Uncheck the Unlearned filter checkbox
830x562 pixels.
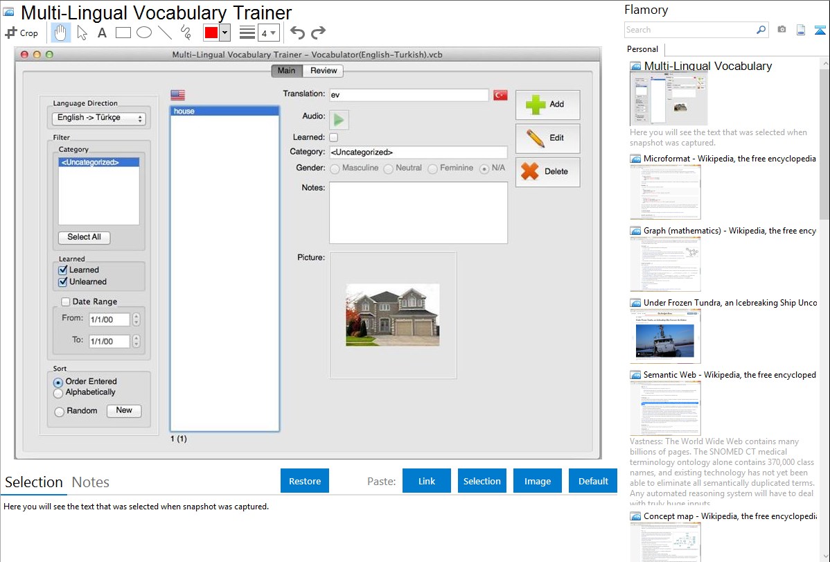(63, 282)
